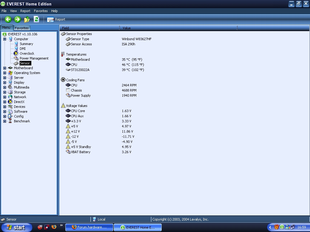Expand the Config tree node

pyautogui.click(x=5, y=116)
